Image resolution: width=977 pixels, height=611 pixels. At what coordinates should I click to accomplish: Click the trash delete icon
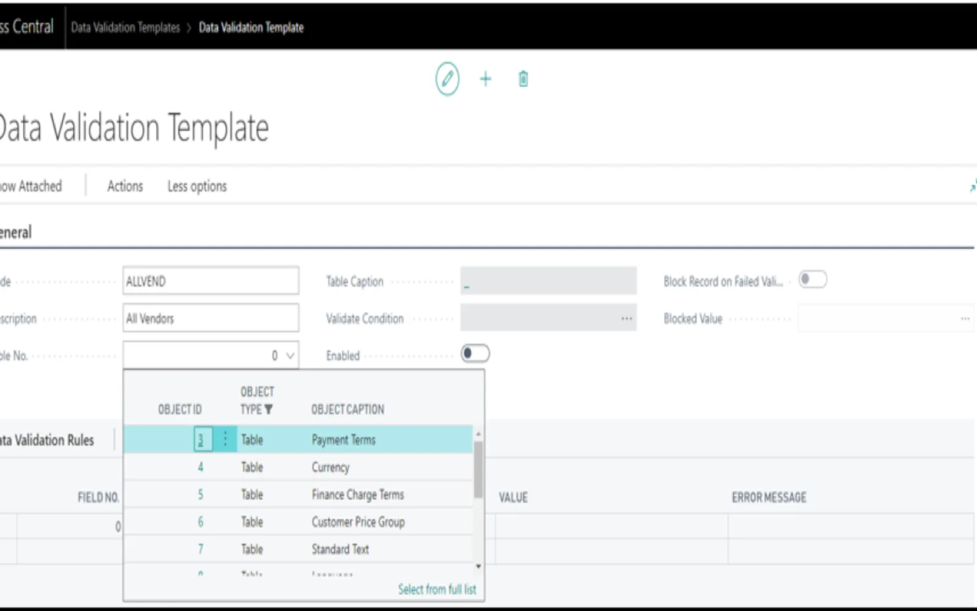coord(523,79)
